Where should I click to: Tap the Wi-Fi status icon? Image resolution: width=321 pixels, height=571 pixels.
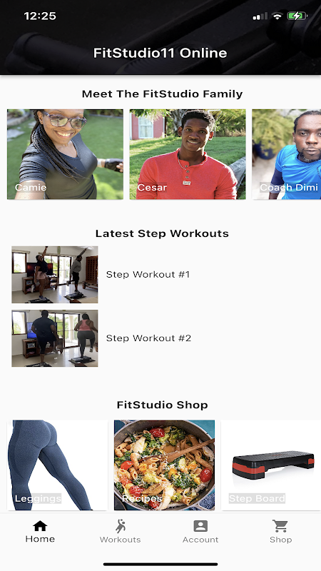click(x=277, y=16)
